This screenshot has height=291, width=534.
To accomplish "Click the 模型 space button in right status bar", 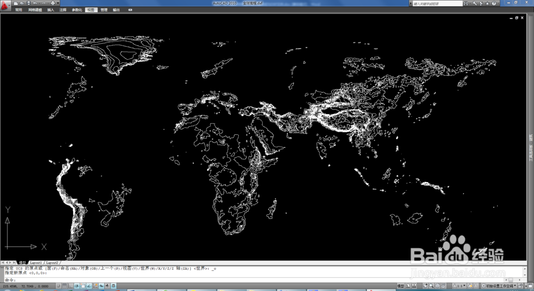I will coord(401,286).
